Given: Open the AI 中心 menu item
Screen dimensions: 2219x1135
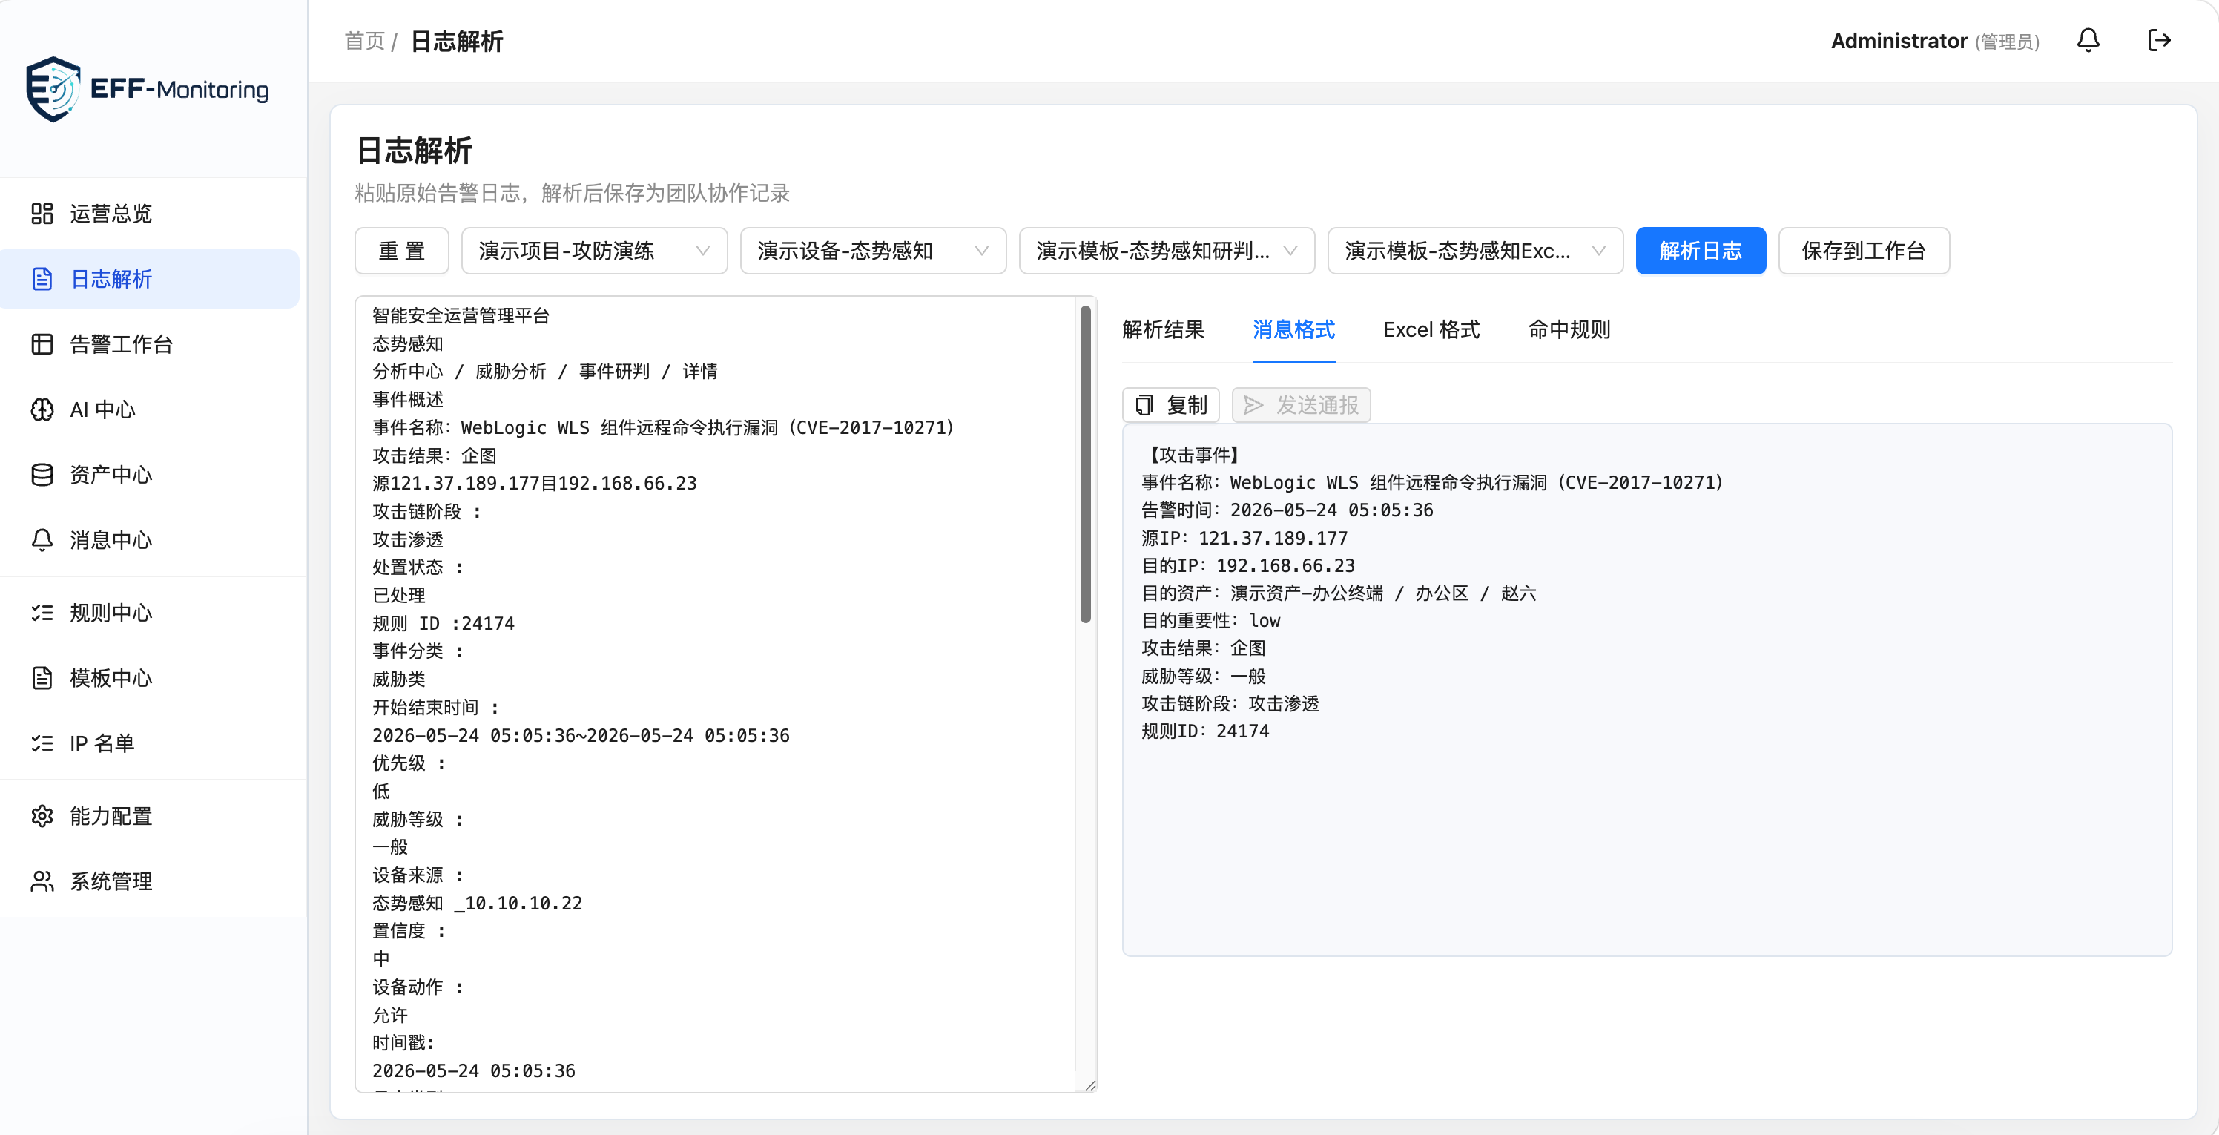Looking at the screenshot, I should pyautogui.click(x=150, y=409).
